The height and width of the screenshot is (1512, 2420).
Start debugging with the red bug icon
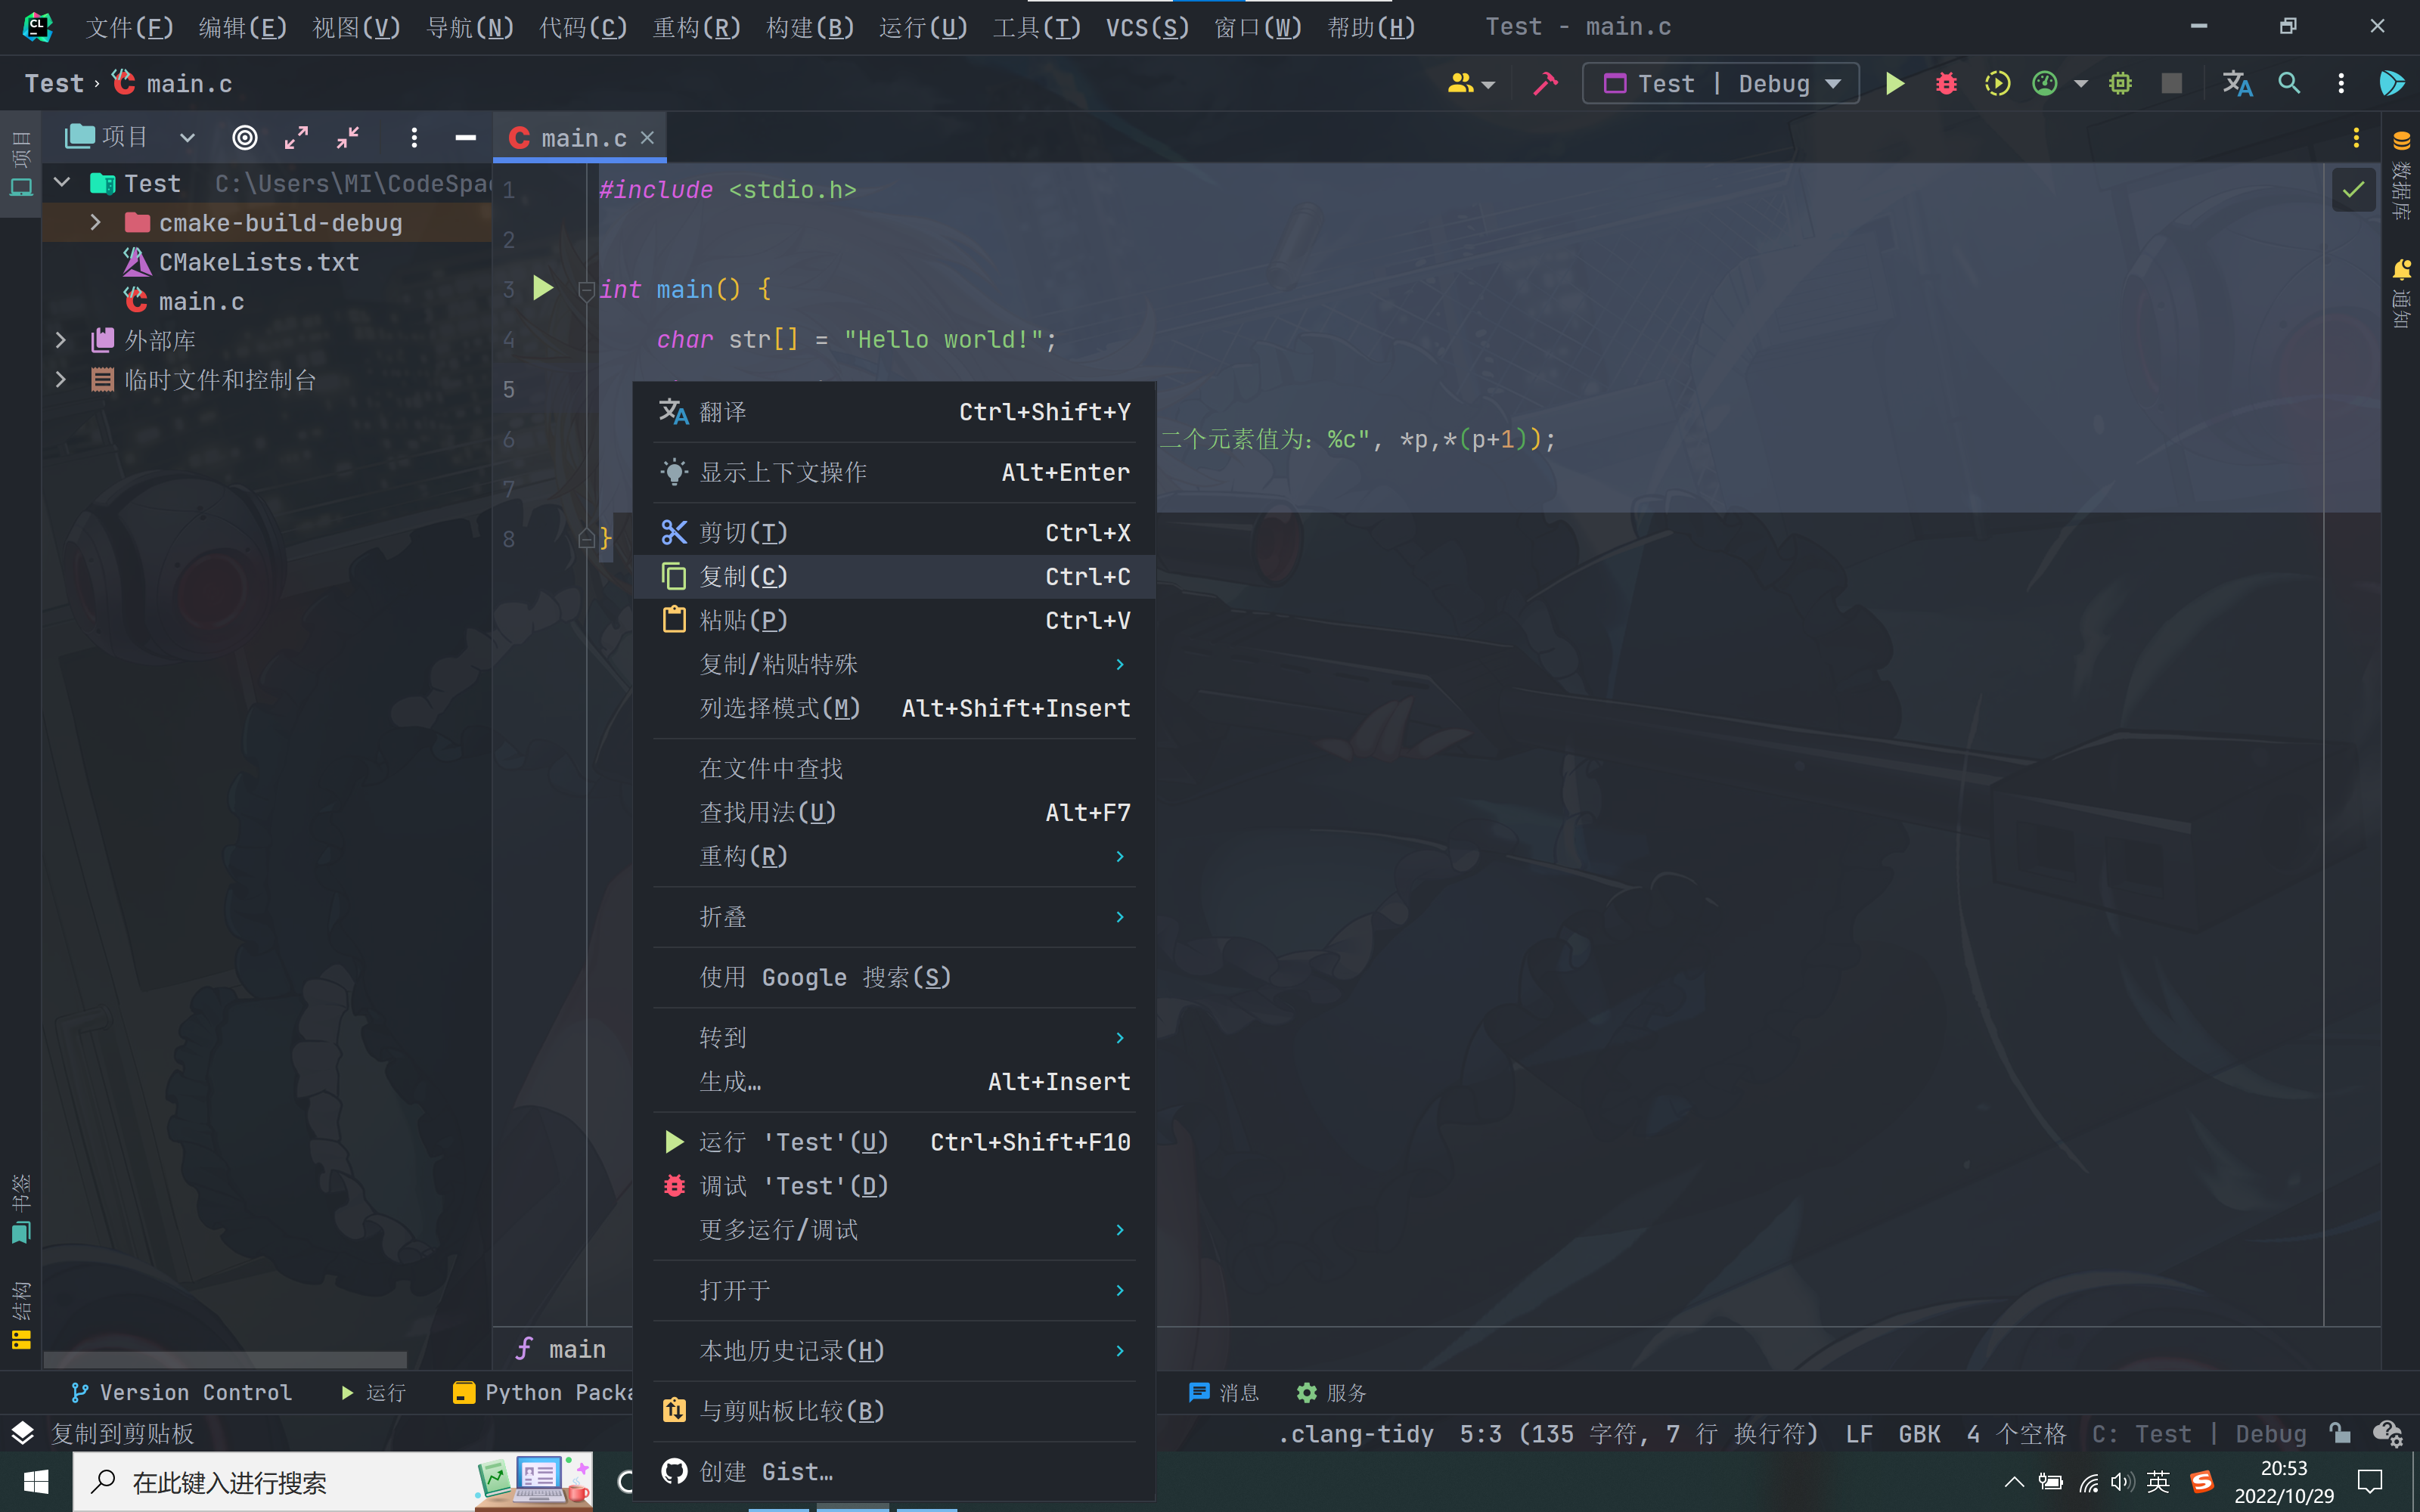(x=1945, y=83)
